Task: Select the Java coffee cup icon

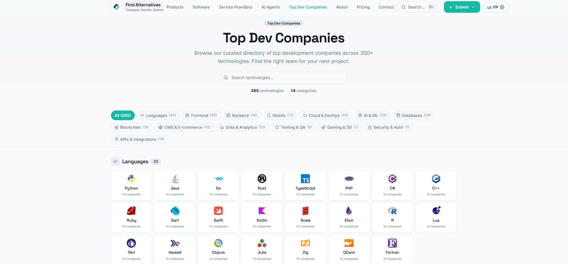Action: pyautogui.click(x=175, y=179)
